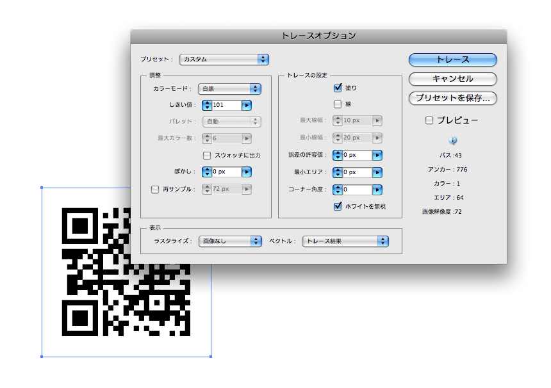Open the パレット dropdown
Screen dimensions: 551x388
point(232,122)
